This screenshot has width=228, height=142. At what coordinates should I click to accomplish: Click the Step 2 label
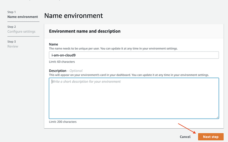click(12, 27)
